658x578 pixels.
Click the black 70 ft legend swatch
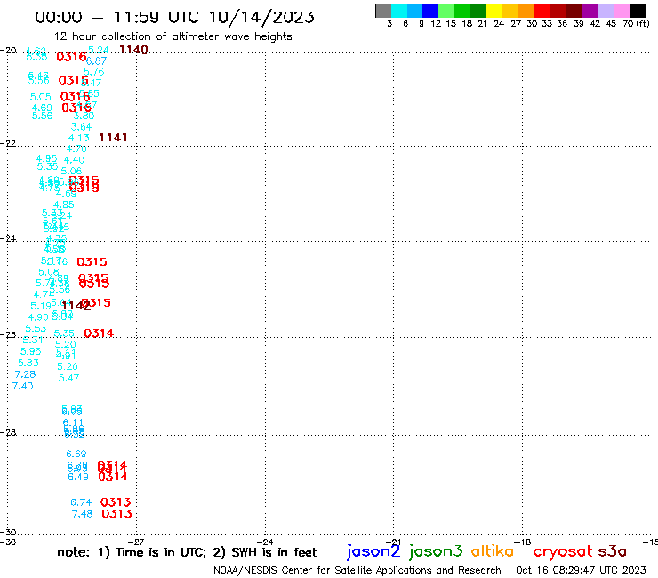coord(638,12)
